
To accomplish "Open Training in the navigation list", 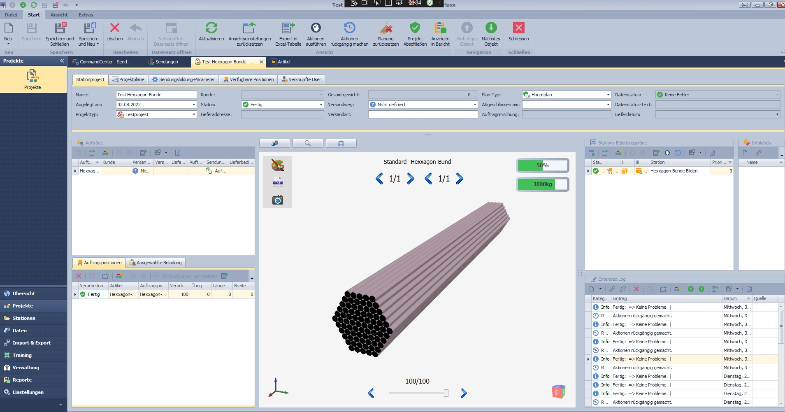I will point(33,355).
